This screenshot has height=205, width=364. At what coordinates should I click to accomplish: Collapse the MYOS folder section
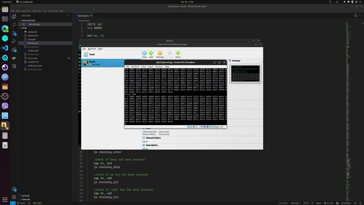(x=24, y=28)
